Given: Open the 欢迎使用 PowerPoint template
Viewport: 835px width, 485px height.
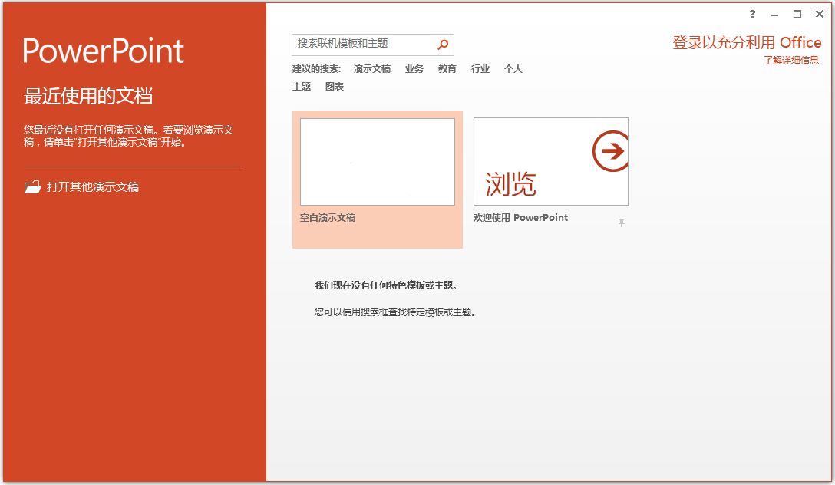Looking at the screenshot, I should click(x=550, y=161).
